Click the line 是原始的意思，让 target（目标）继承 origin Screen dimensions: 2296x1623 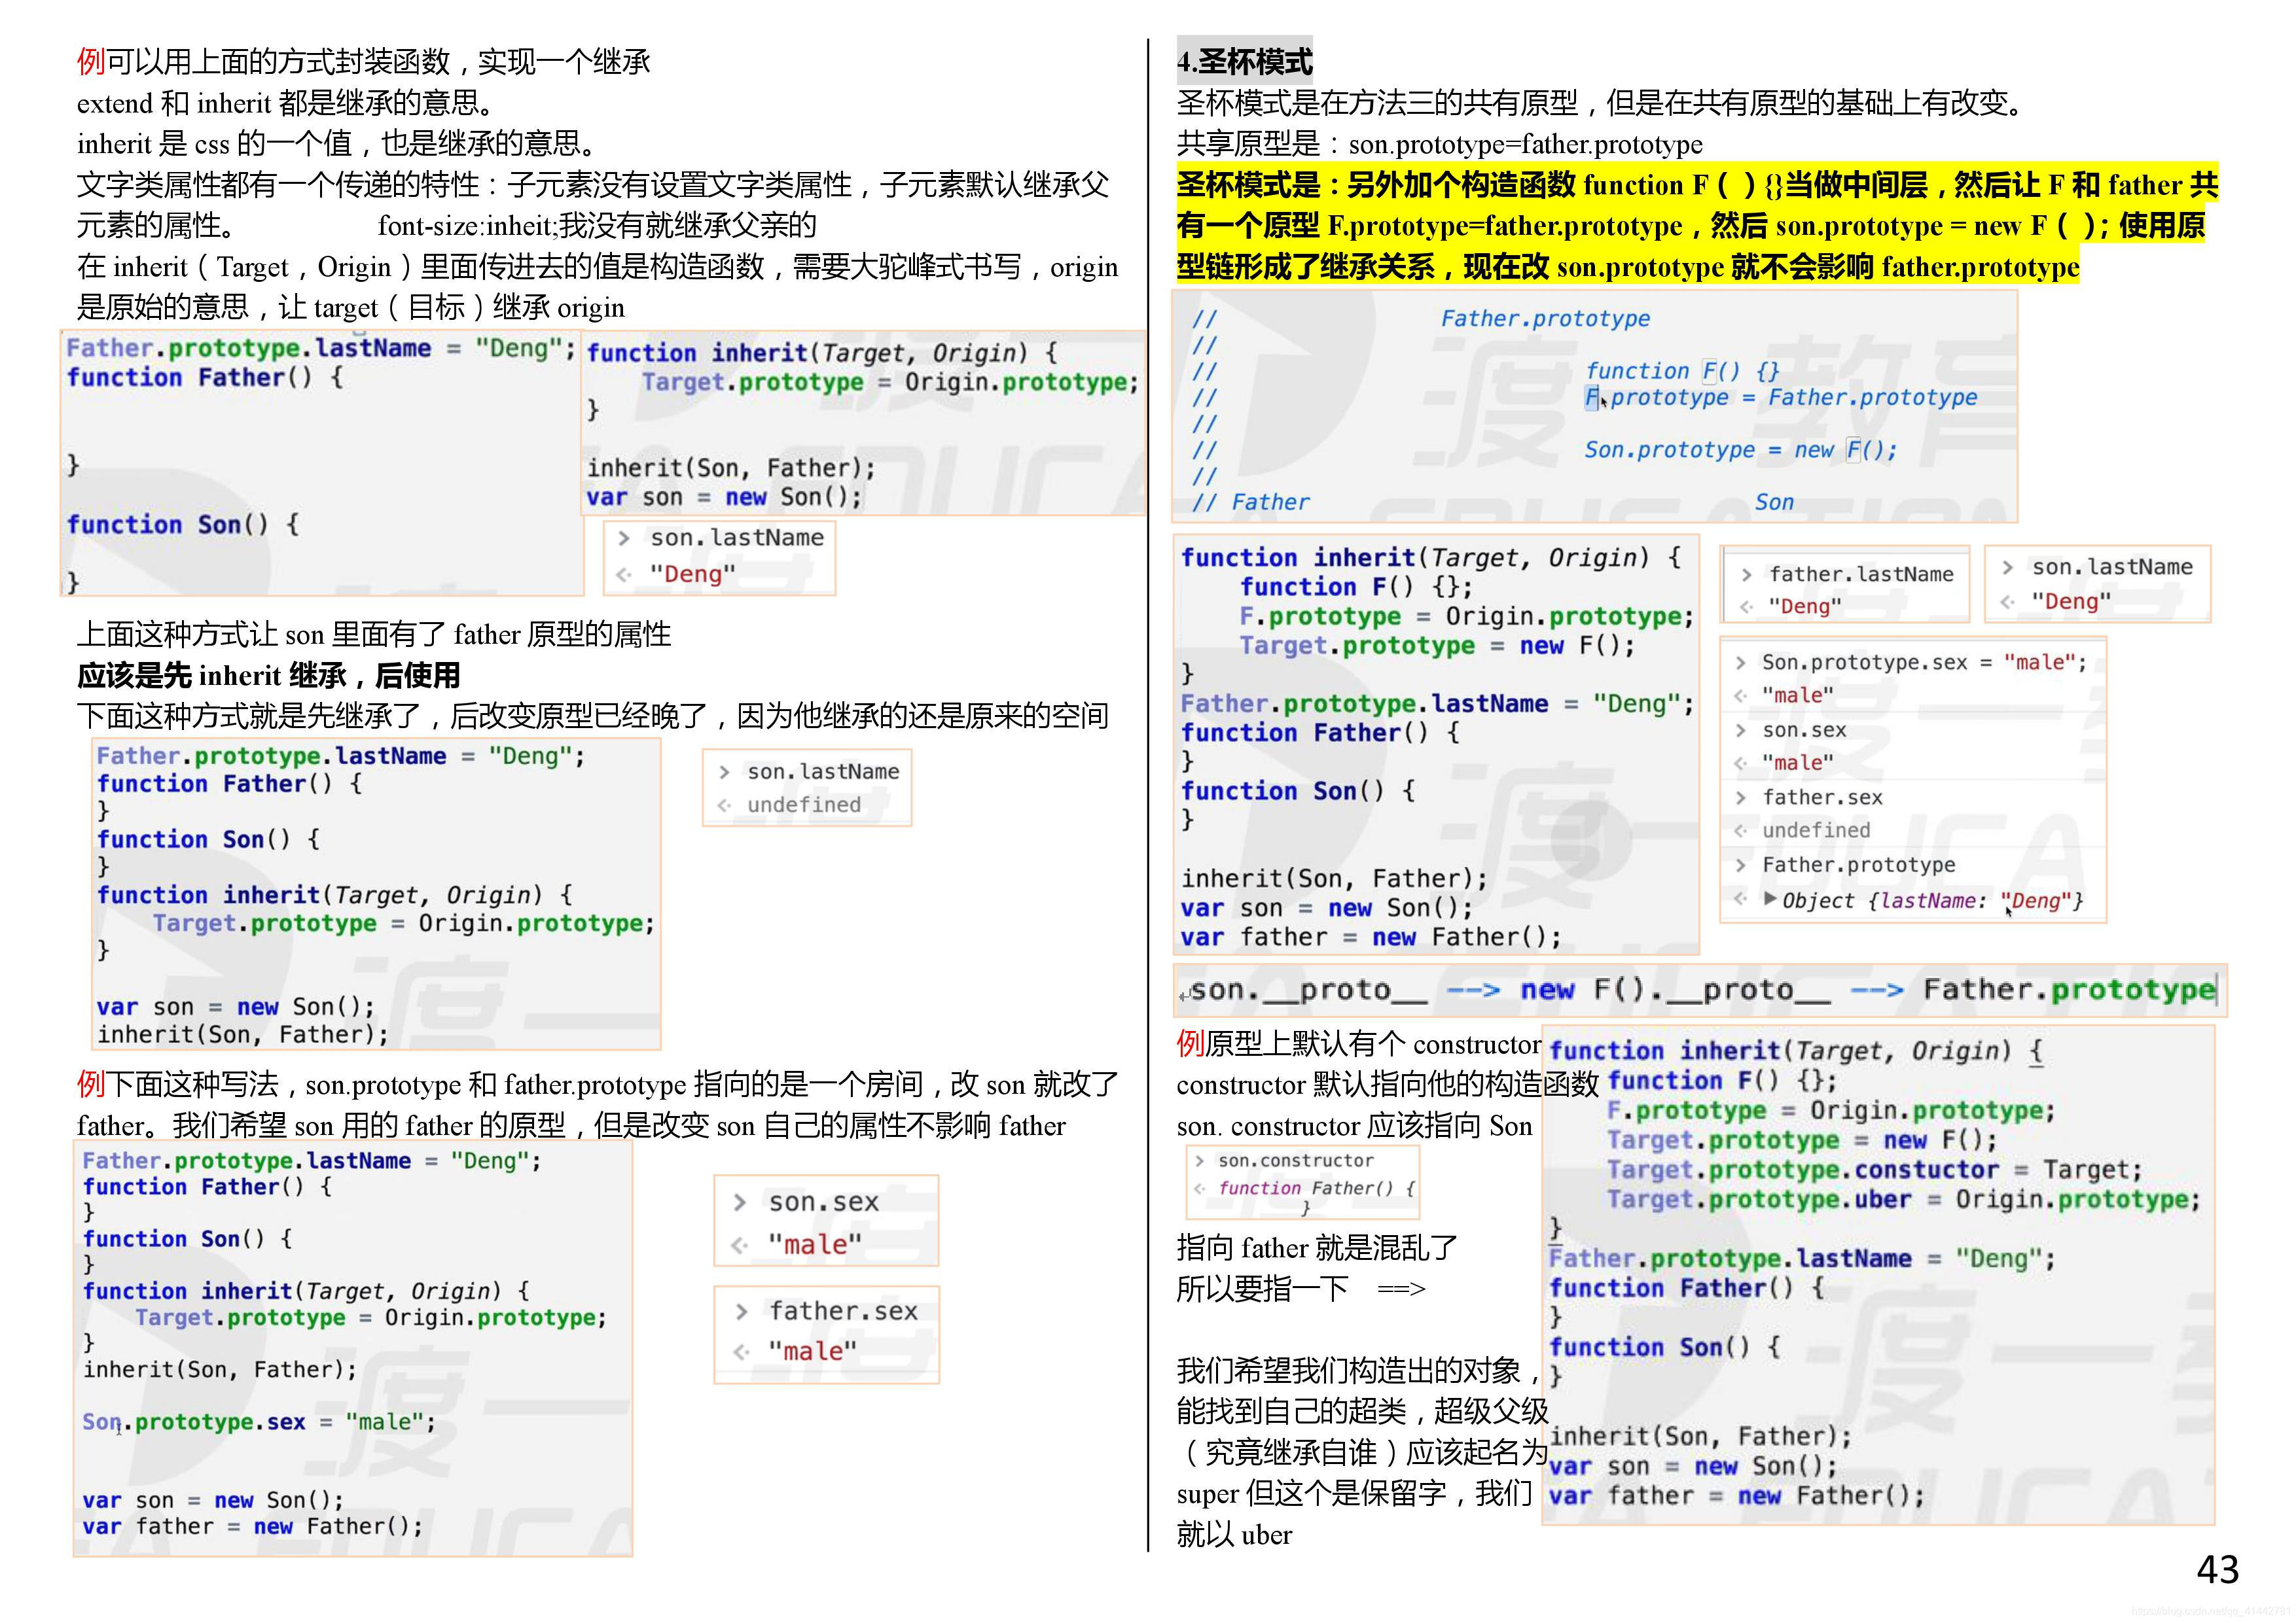[351, 308]
